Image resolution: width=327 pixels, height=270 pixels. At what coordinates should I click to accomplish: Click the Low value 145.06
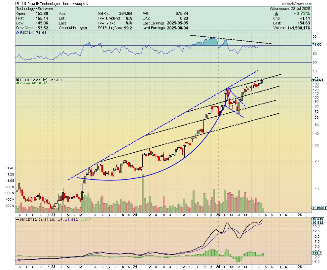(x=42, y=23)
